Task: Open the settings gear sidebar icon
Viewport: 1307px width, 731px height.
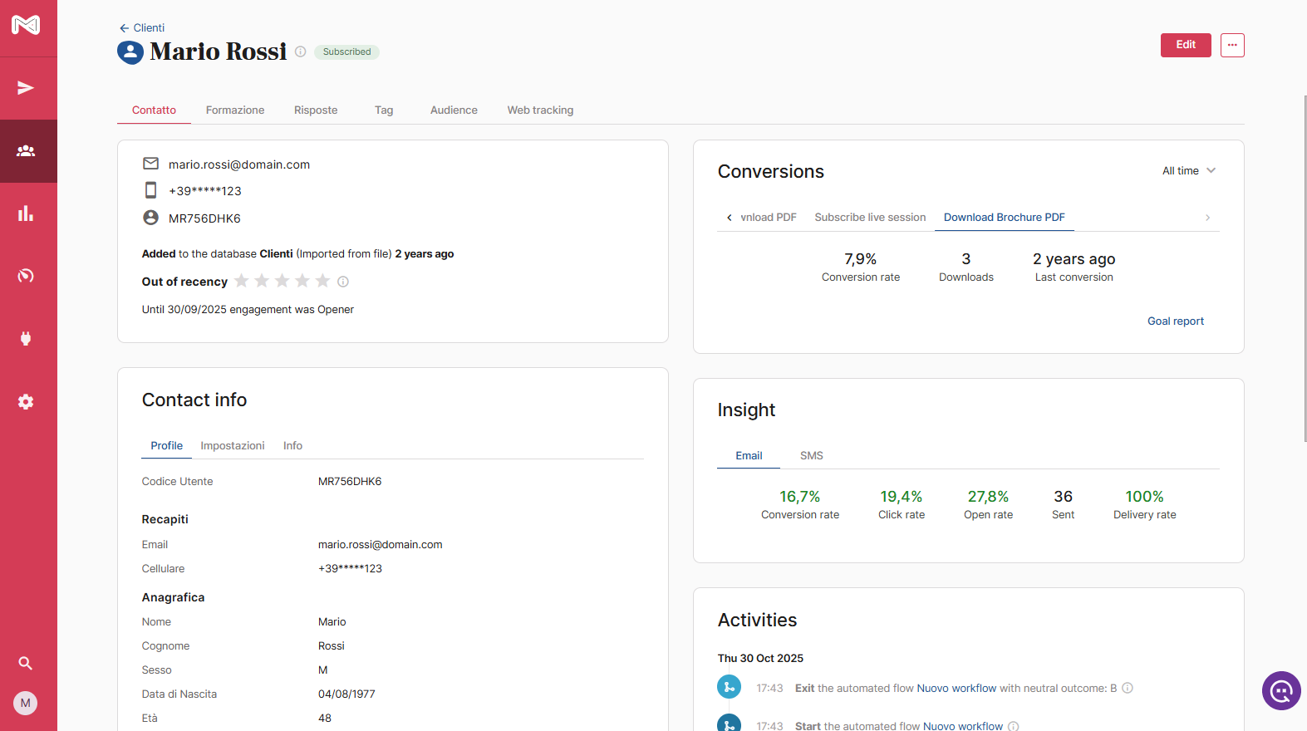Action: point(26,402)
